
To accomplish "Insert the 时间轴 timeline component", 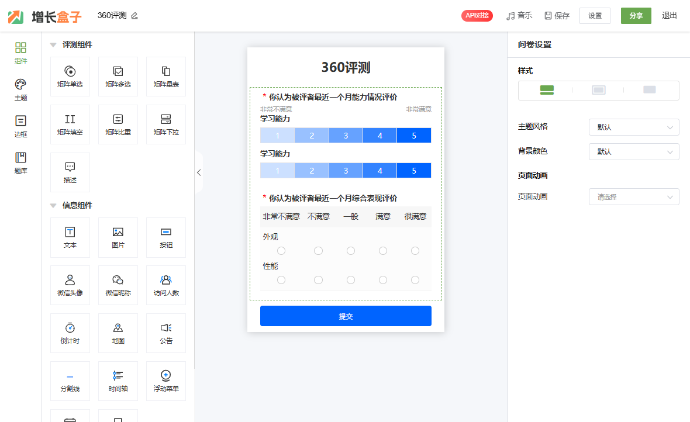I will (118, 381).
